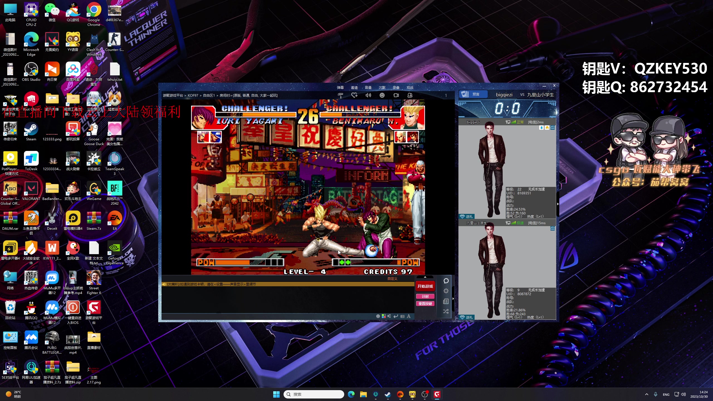Open File Explorer from taskbar

pyautogui.click(x=363, y=394)
